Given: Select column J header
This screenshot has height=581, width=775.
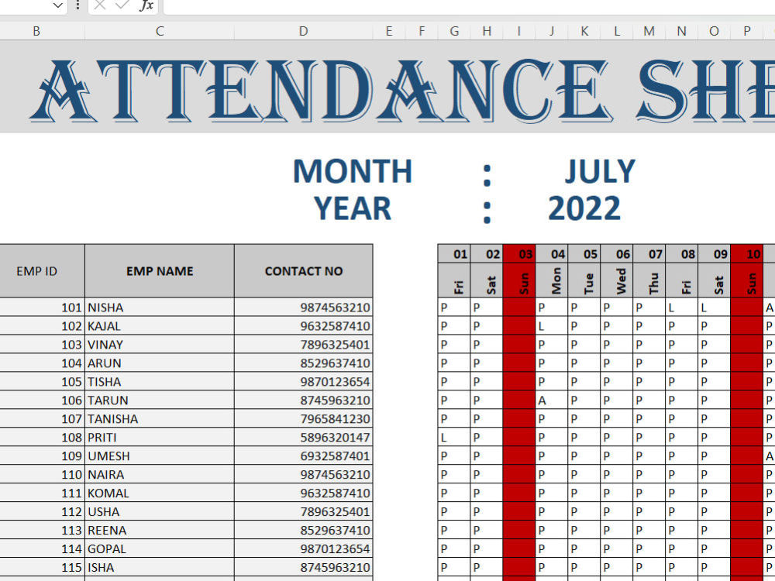Looking at the screenshot, I should (x=552, y=31).
